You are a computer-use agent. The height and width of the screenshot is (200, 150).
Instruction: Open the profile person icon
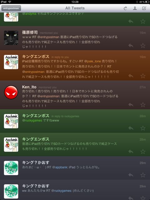[135, 8]
